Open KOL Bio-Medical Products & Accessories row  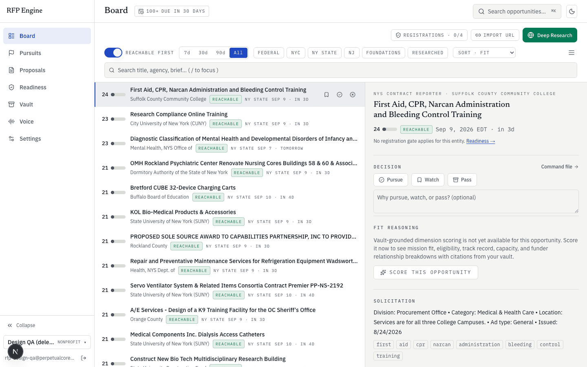click(x=230, y=217)
